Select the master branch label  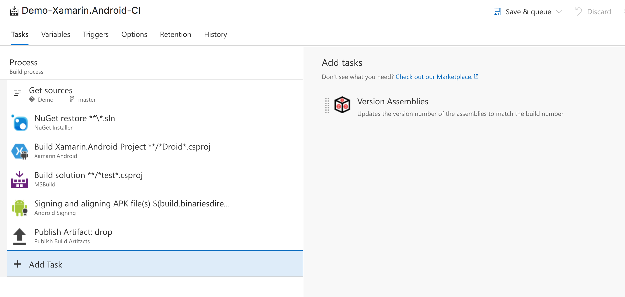click(x=87, y=100)
